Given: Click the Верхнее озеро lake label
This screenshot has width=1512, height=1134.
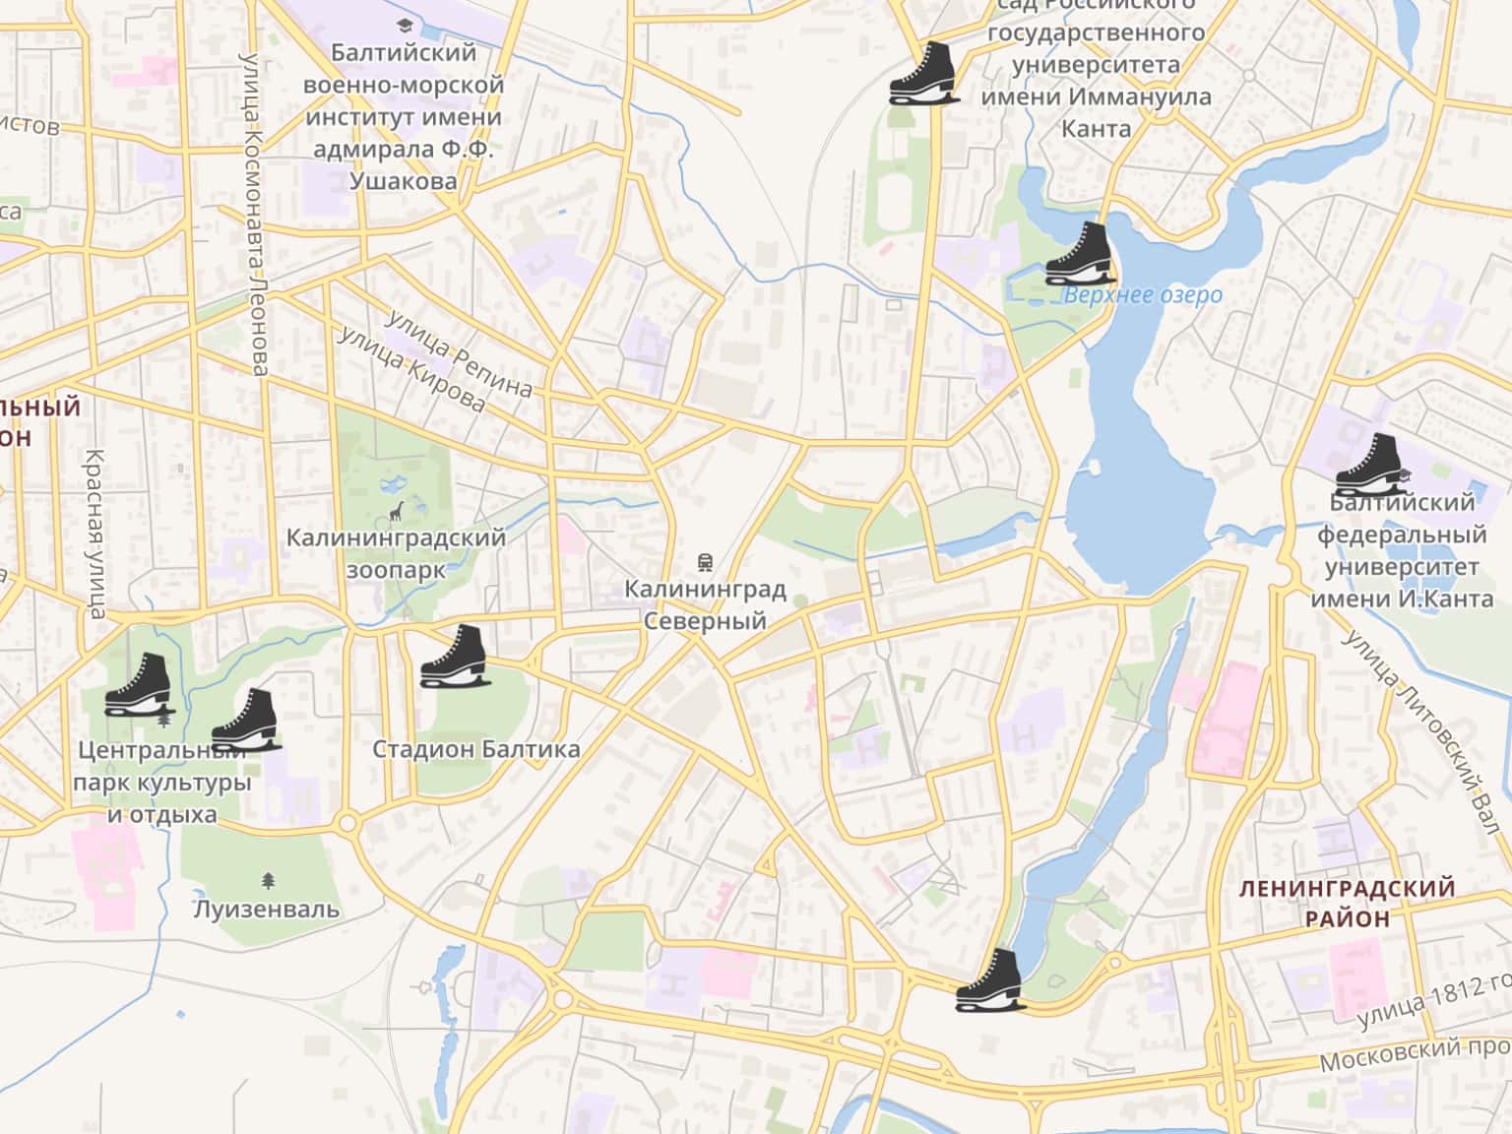Looking at the screenshot, I should point(1144,295).
